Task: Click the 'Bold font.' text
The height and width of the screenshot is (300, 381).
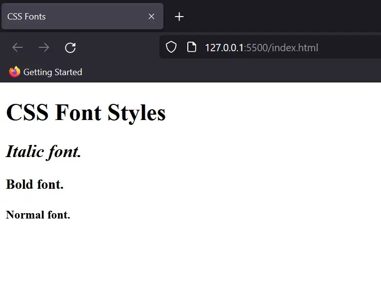Action: tap(35, 184)
